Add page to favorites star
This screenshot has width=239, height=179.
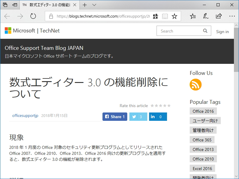pyautogui.click(x=174, y=16)
